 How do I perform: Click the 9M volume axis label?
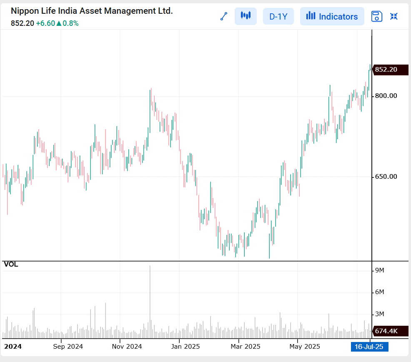[x=380, y=270]
